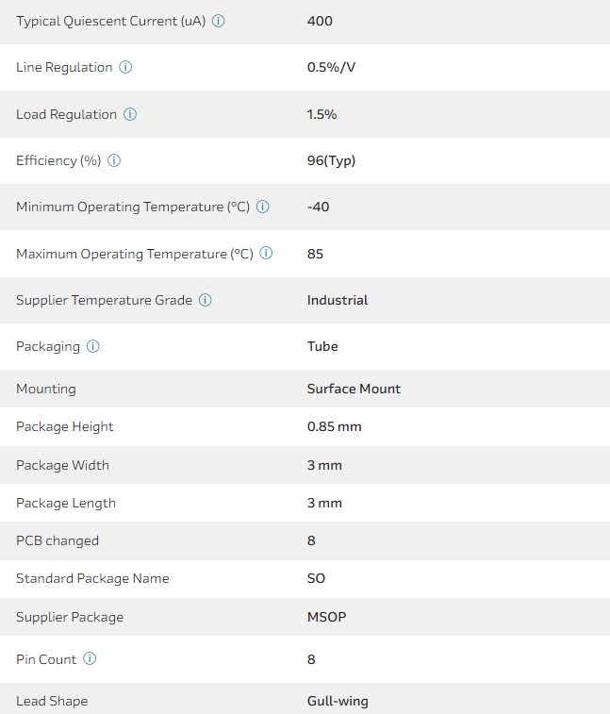Viewport: 610px width, 714px height.
Task: Click the Load Regulation info icon
Action: pos(130,114)
